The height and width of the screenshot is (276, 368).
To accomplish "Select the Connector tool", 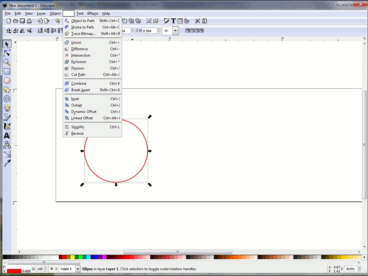I will [7, 145].
